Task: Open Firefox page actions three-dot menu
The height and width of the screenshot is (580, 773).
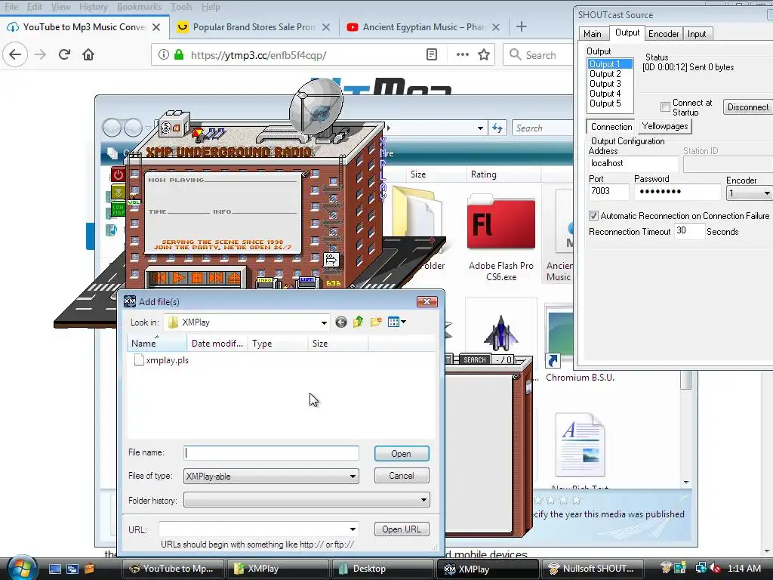Action: click(x=463, y=54)
